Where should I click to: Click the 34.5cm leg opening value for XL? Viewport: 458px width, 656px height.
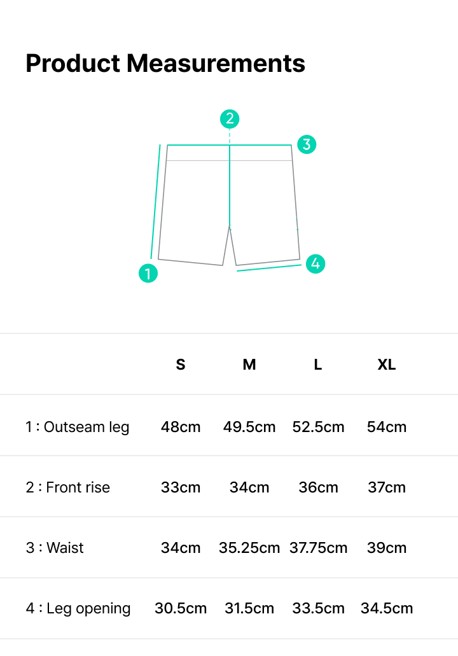(x=387, y=608)
